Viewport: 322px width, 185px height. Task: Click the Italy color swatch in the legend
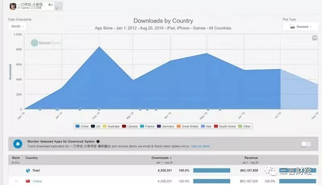(x=203, y=126)
